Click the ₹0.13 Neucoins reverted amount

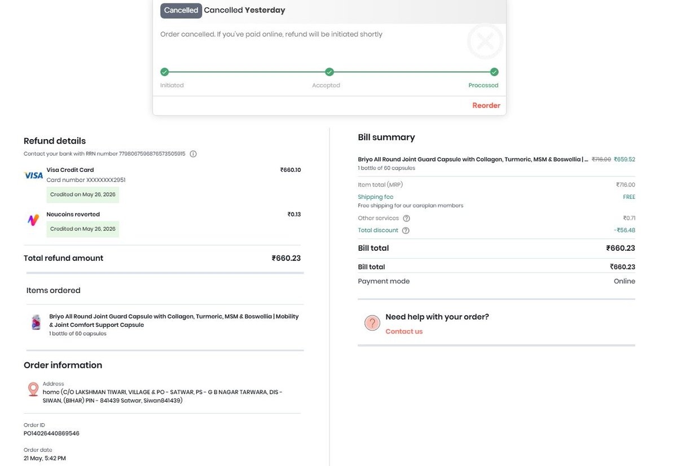[294, 215]
